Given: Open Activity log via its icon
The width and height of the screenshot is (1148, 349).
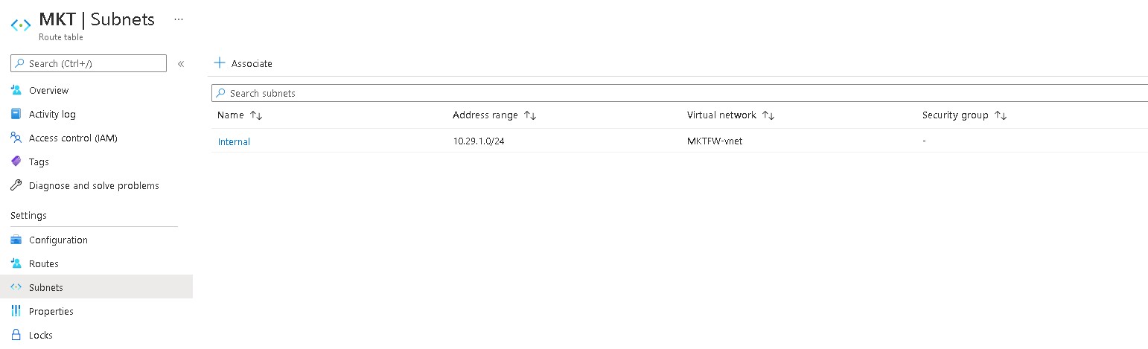Looking at the screenshot, I should tap(16, 114).
